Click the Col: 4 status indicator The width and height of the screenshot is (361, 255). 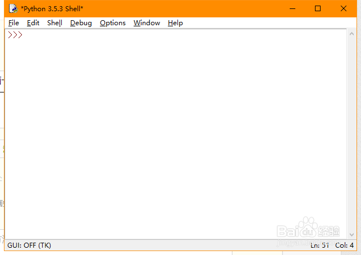pos(344,245)
